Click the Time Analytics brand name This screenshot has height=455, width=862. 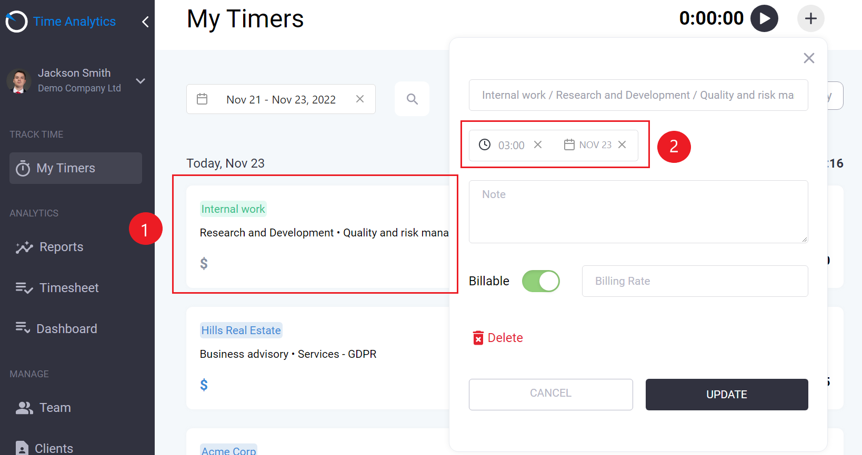click(x=74, y=22)
